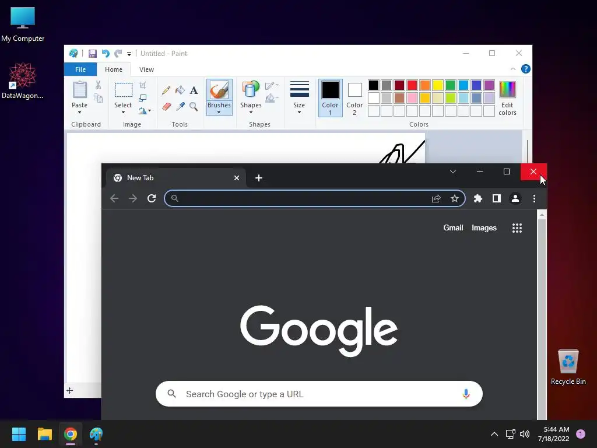Click the voice search microphone

point(466,394)
